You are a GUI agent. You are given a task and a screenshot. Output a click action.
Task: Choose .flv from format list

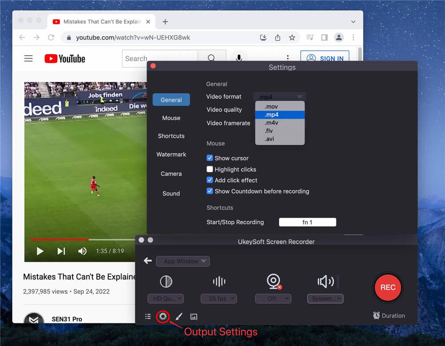(x=280, y=130)
